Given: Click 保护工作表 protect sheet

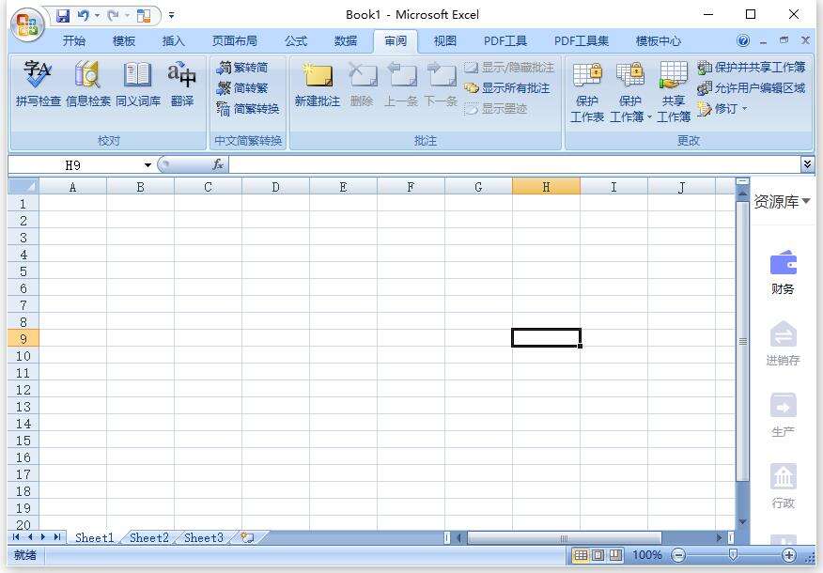Looking at the screenshot, I should [x=587, y=92].
